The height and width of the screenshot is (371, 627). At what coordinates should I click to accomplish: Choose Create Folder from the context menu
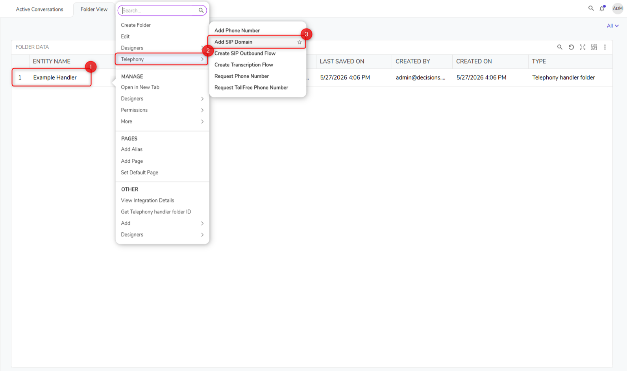pyautogui.click(x=136, y=25)
